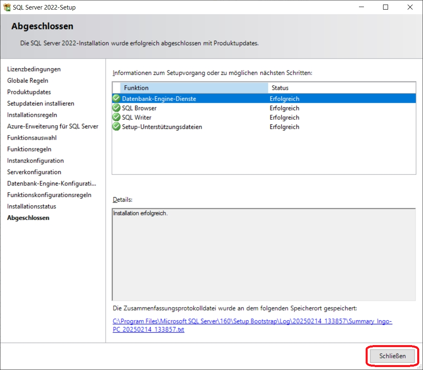Click the Funktion column header
Screen dimensions: 423x370
pyautogui.click(x=194, y=88)
